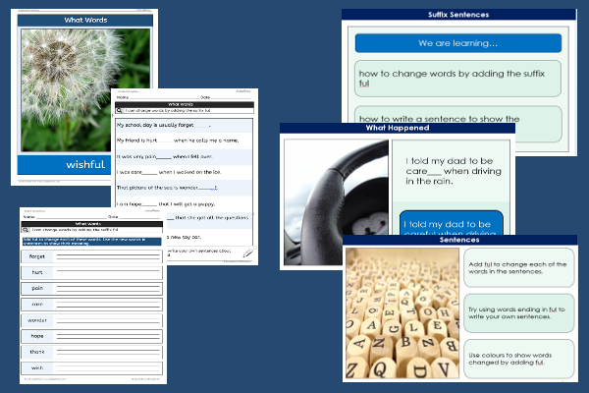Click the sentence 'It was very pain___ when I fell over'
This screenshot has width=589, height=393.
coord(165,156)
